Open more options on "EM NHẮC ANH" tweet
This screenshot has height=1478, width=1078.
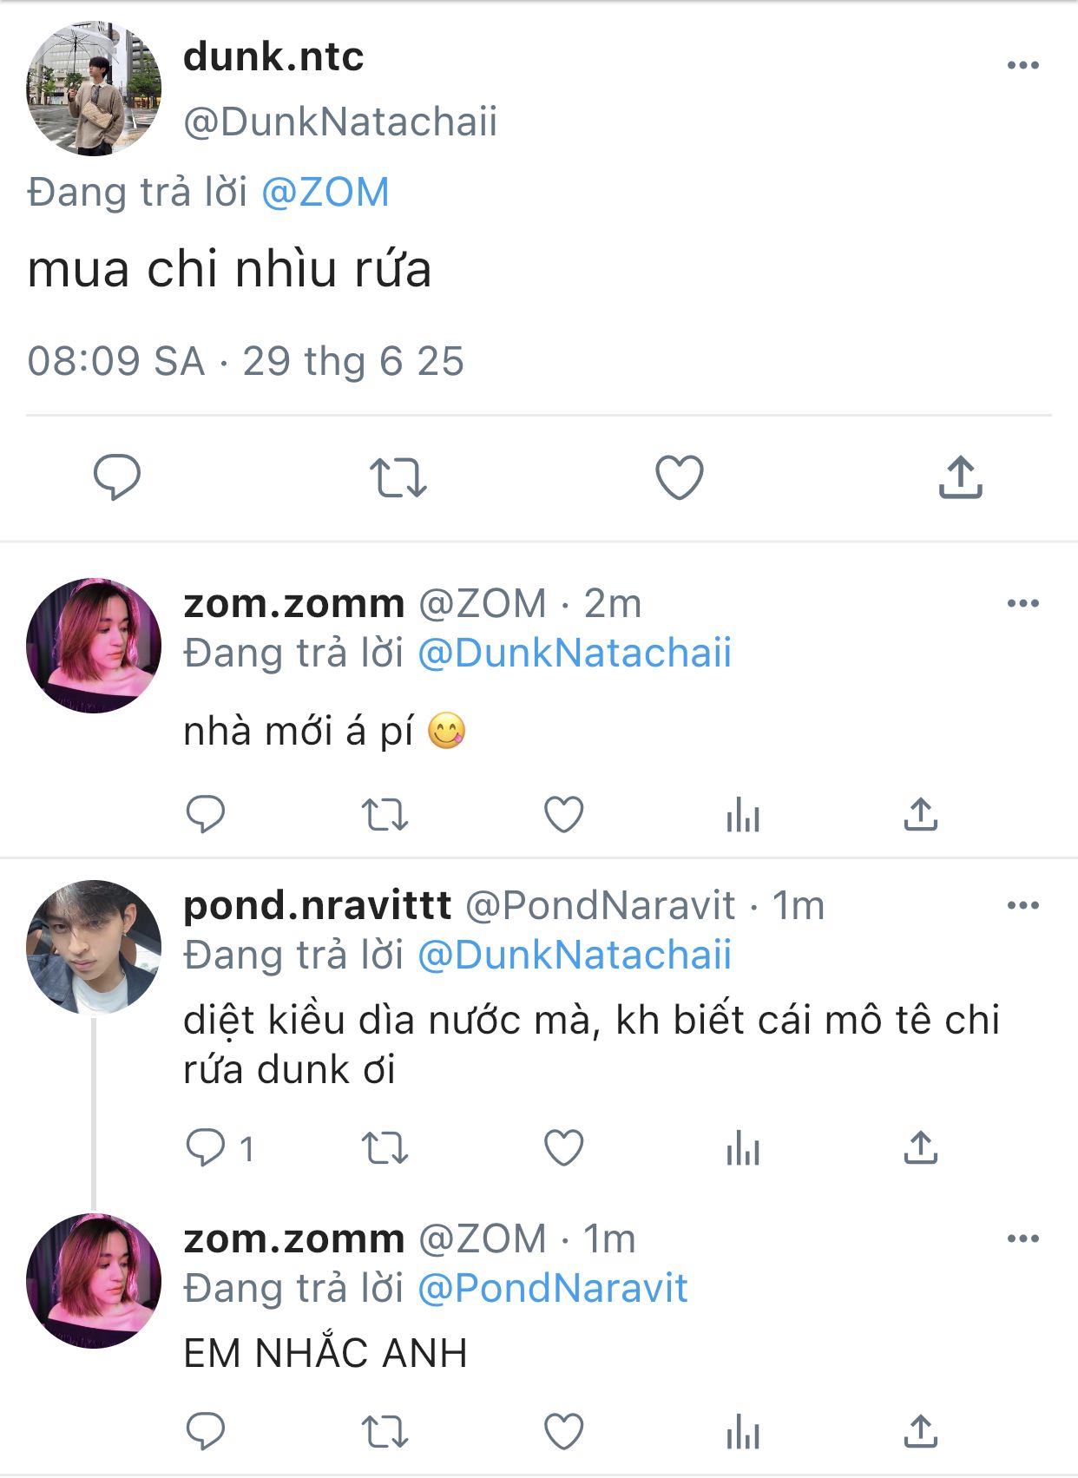coord(1022,1238)
